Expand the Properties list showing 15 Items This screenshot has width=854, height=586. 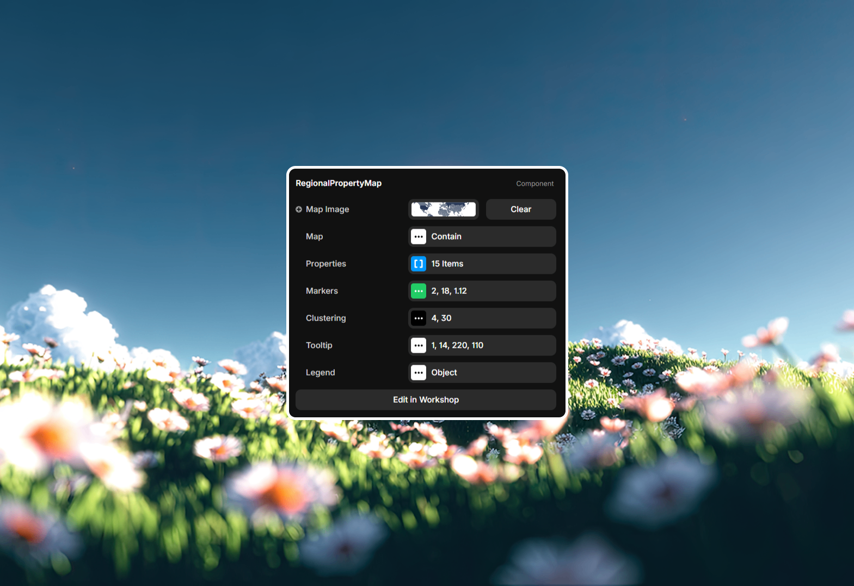click(490, 264)
